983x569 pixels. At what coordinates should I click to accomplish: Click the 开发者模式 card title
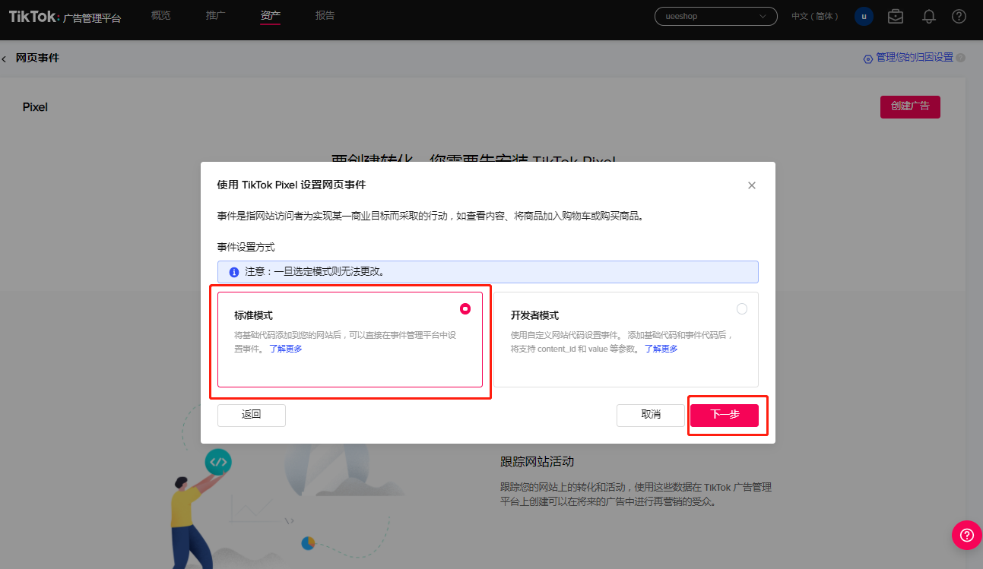pyautogui.click(x=534, y=315)
